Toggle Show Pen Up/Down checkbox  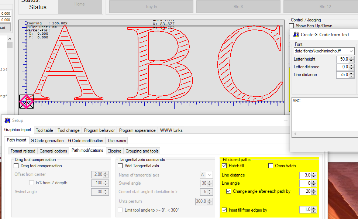point(292,26)
